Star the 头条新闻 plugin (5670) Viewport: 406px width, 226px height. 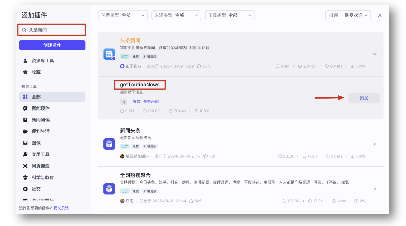(x=199, y=66)
